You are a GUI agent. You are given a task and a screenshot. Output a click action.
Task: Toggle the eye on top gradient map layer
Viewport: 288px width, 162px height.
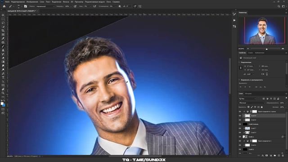240,112
